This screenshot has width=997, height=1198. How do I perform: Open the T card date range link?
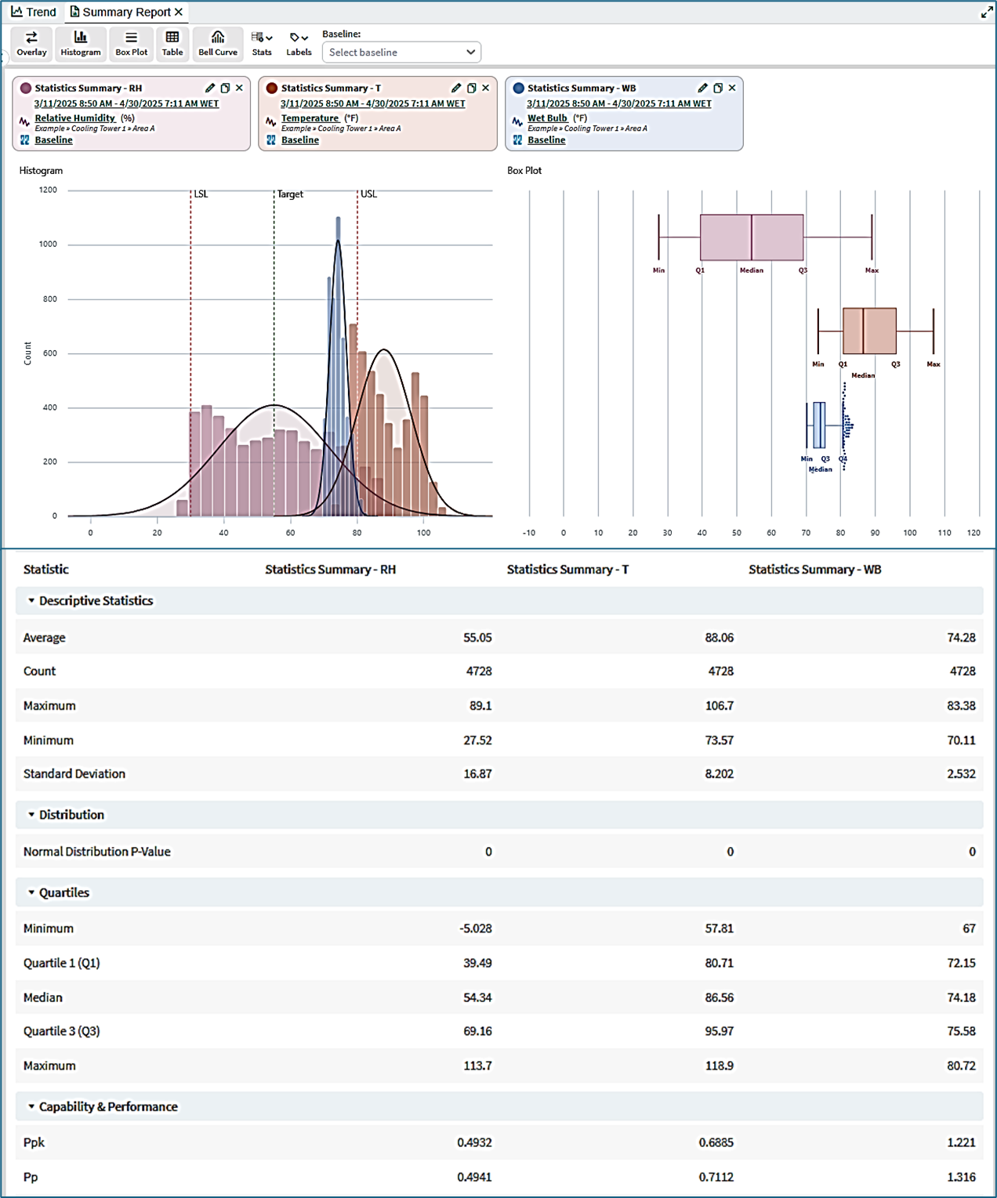[373, 103]
